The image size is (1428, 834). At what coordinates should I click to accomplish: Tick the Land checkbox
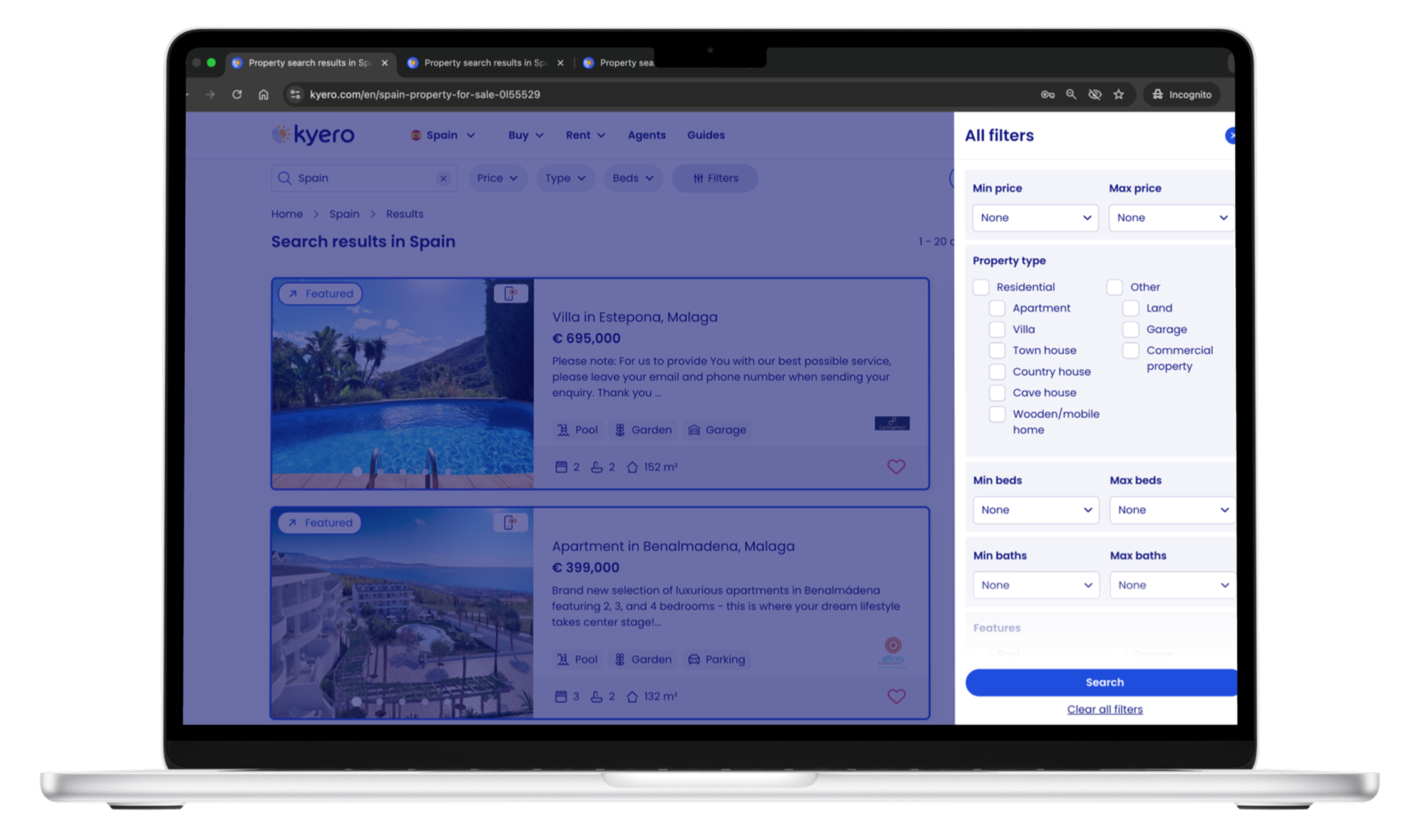click(1130, 308)
